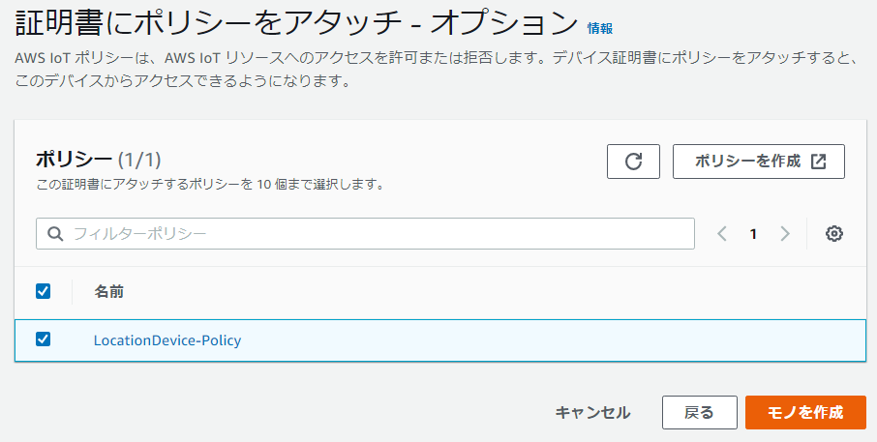877x442 pixels.
Task: Open the LocationDevice-Policy link
Action: pos(167,339)
